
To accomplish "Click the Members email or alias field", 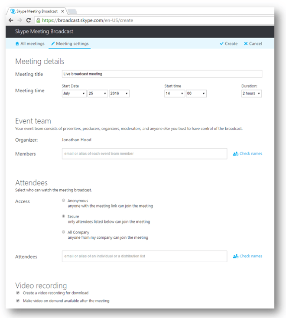I will [x=144, y=154].
